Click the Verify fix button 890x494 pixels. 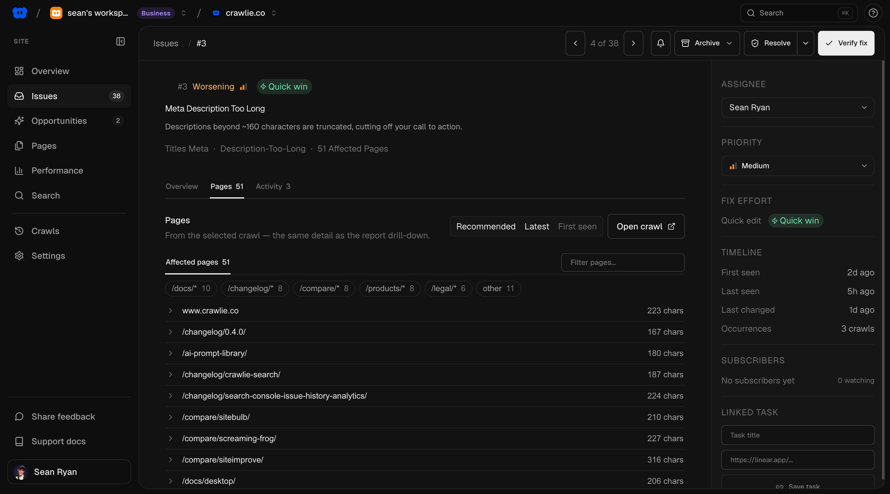846,43
